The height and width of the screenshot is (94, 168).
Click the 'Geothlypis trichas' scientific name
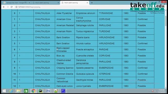(85, 80)
